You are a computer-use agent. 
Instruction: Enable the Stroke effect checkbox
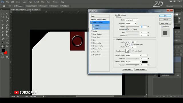tap(91, 31)
